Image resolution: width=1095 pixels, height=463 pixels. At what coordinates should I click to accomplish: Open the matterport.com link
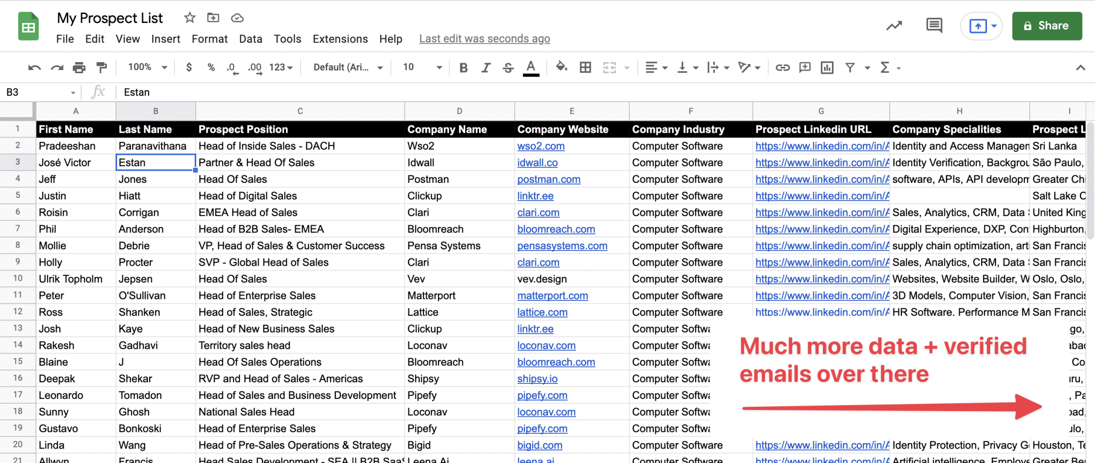552,295
